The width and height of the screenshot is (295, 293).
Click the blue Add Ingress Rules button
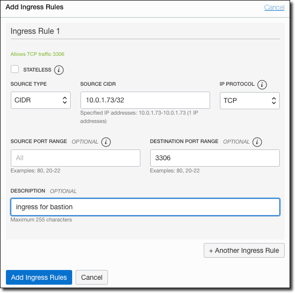(x=39, y=277)
